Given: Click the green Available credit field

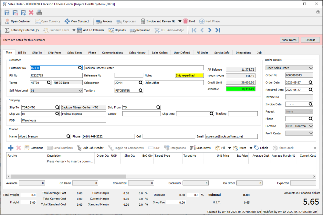Looking at the screenshot, I should (240, 89).
